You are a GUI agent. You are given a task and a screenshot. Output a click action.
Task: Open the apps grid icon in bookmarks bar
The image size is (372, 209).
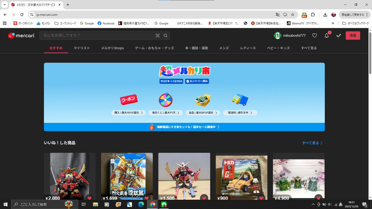[5, 23]
